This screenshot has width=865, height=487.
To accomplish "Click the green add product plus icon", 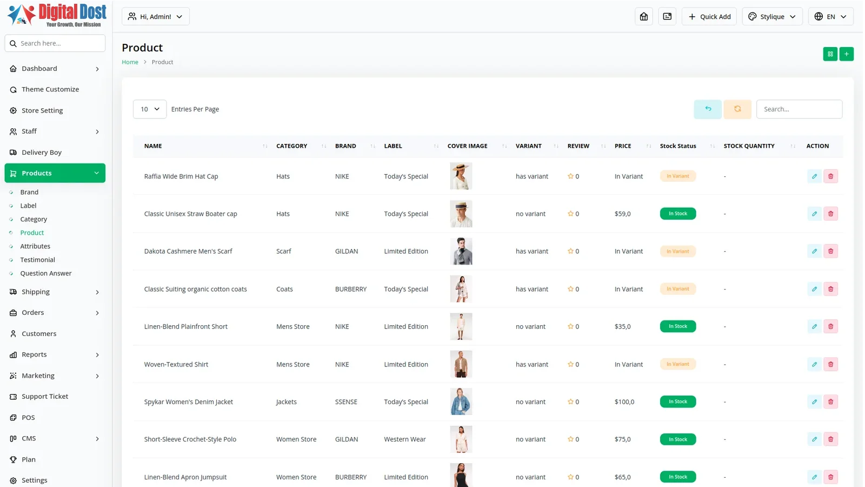I will point(847,54).
